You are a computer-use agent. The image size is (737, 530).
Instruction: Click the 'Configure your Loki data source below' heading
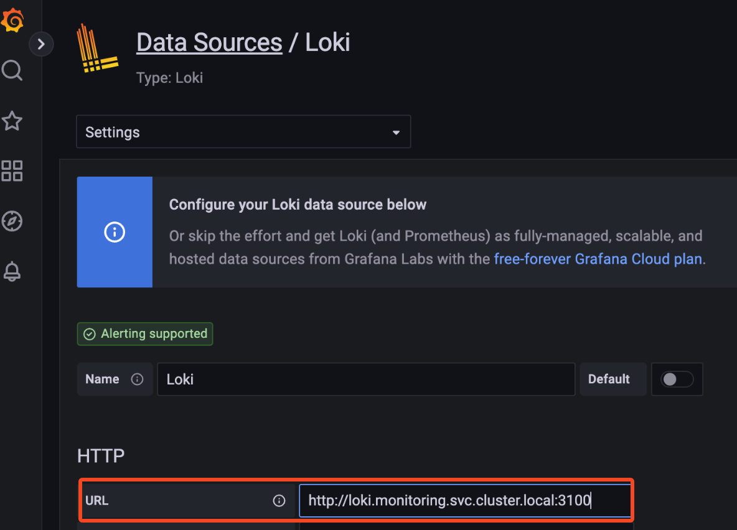298,205
